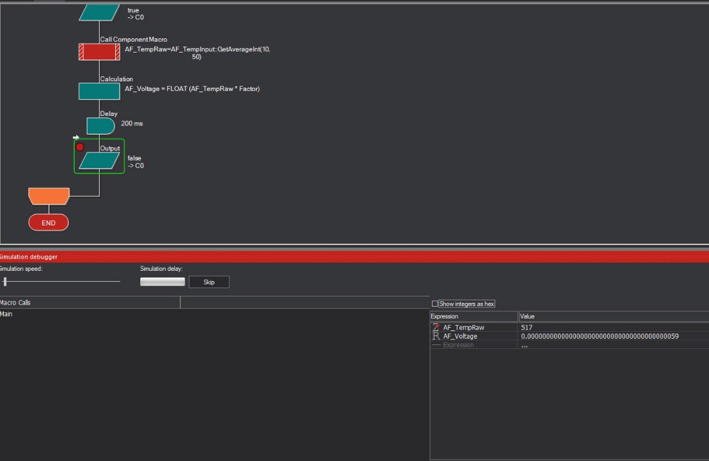Click the Output false -> C0 parallelogram icon
The width and height of the screenshot is (709, 461).
click(99, 161)
